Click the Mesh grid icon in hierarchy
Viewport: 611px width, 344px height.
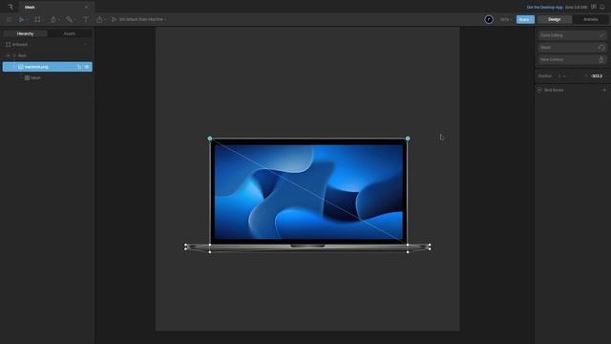click(x=27, y=78)
